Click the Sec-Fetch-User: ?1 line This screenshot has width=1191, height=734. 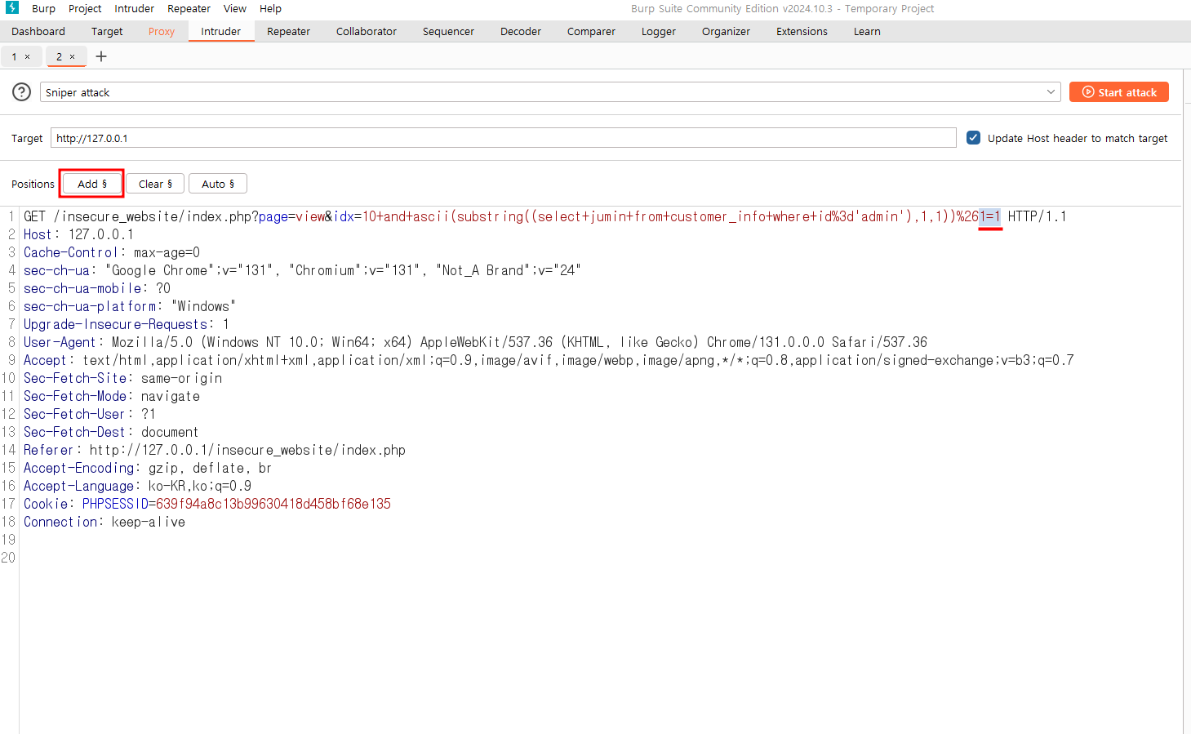(90, 414)
